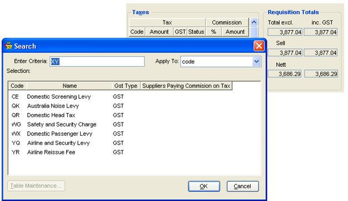This screenshot has height=201, width=348.
Task: Click Nett excl. field showing 3,686.29
Action: (x=285, y=73)
